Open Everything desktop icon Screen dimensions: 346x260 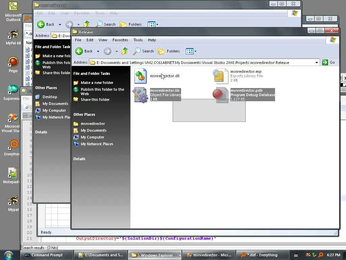tap(13, 148)
